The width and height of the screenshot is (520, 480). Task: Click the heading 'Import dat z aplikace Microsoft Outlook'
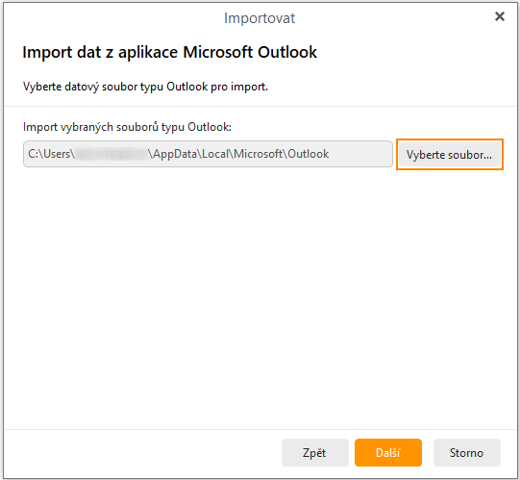pyautogui.click(x=169, y=53)
